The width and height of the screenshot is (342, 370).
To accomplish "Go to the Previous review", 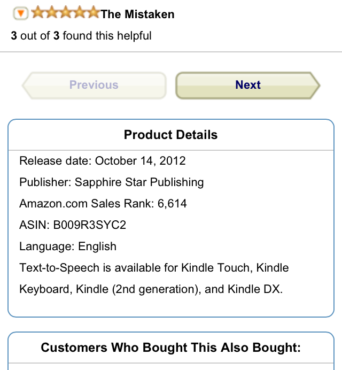I will 94,85.
